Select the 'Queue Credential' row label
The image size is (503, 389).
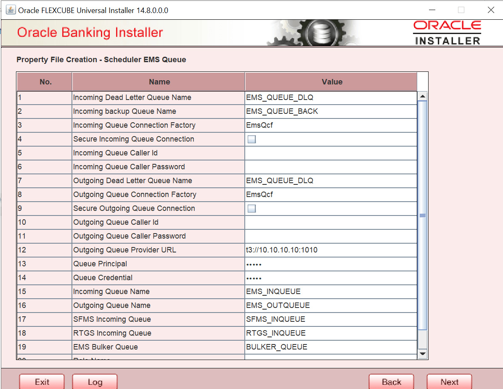tap(103, 278)
